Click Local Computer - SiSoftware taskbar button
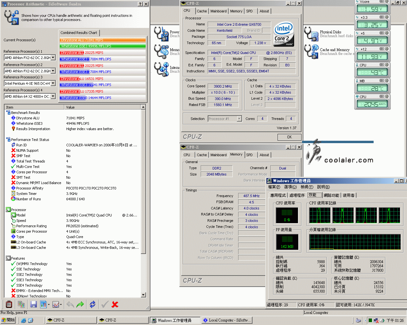 click(x=227, y=320)
